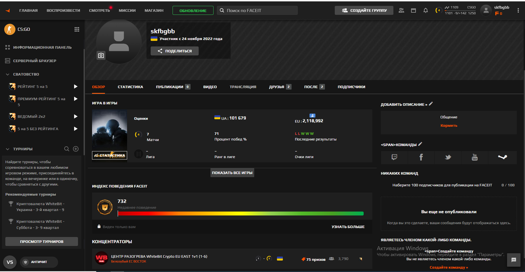Connect the Twitch account icon
The height and width of the screenshot is (272, 525).
click(394, 157)
